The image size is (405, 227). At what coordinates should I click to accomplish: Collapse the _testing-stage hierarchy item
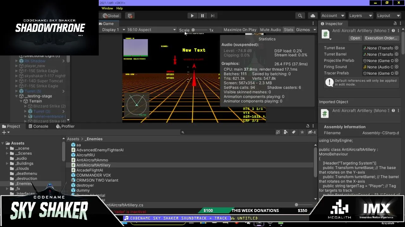coord(17,96)
